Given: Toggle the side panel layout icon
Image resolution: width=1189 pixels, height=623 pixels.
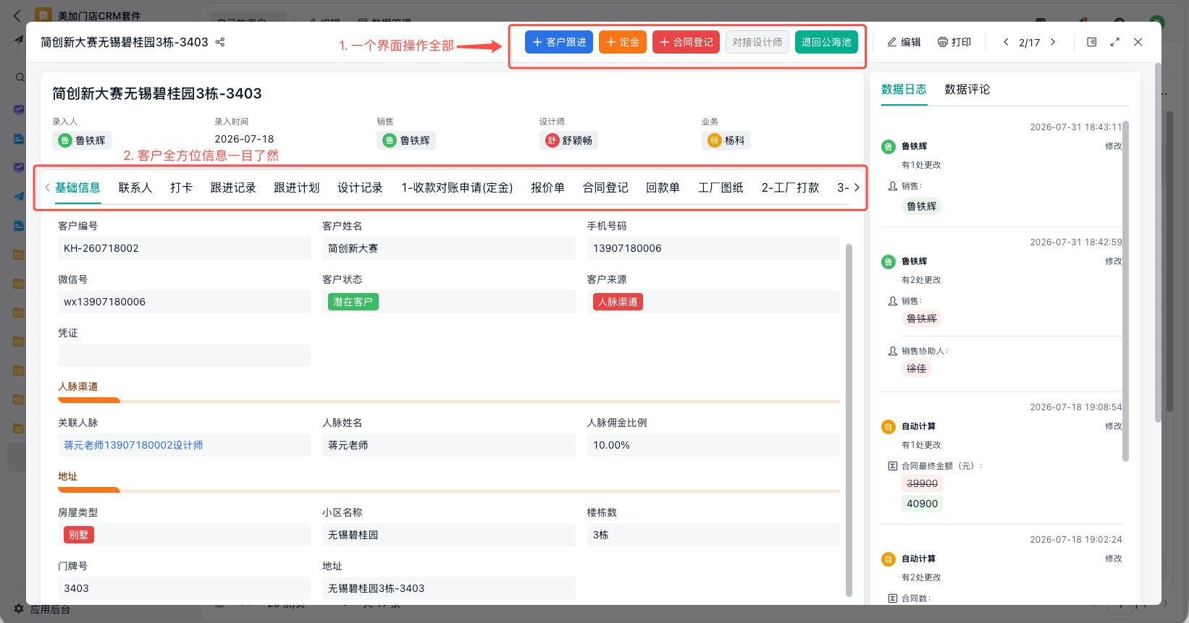Looking at the screenshot, I should (x=1092, y=42).
